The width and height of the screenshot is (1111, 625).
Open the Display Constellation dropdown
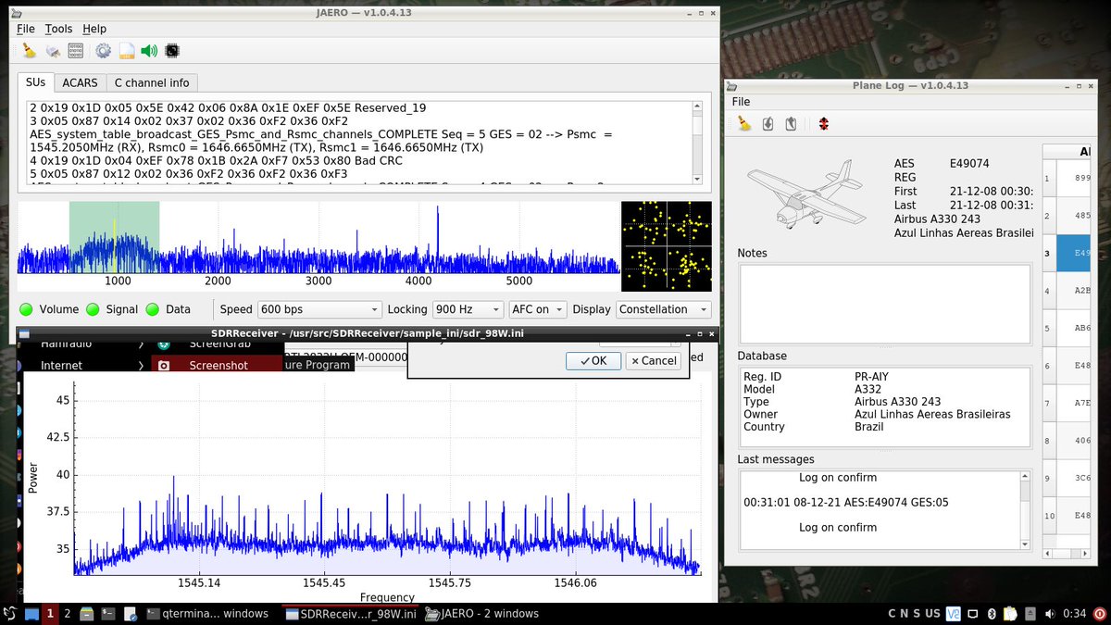(663, 309)
